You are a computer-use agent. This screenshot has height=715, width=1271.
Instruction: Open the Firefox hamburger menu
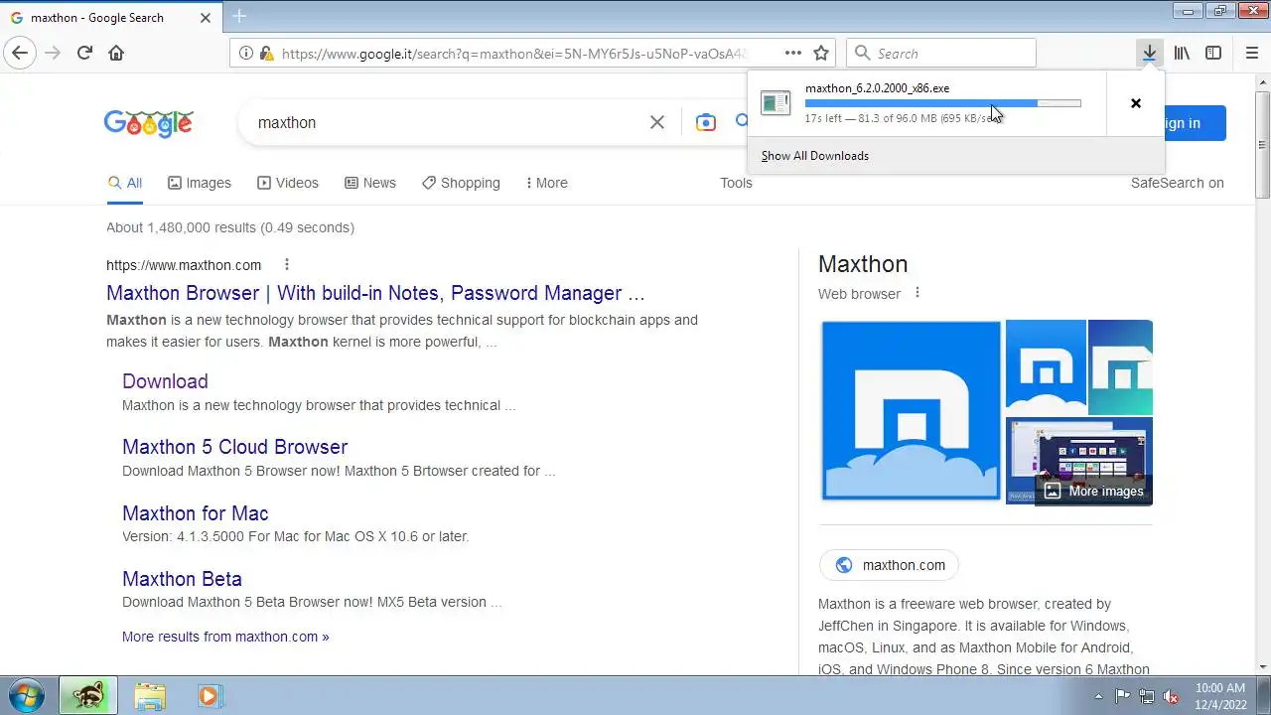(x=1252, y=53)
